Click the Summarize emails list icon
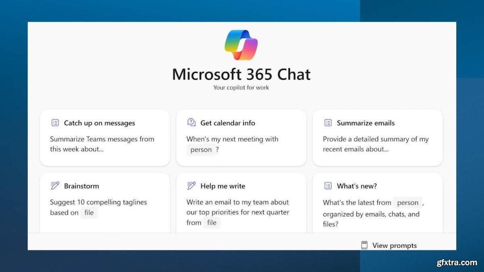Image resolution: width=484 pixels, height=272 pixels. [x=328, y=123]
